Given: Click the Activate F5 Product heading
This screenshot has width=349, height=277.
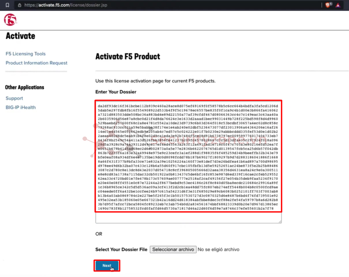Looking at the screenshot, I should (128, 56).
